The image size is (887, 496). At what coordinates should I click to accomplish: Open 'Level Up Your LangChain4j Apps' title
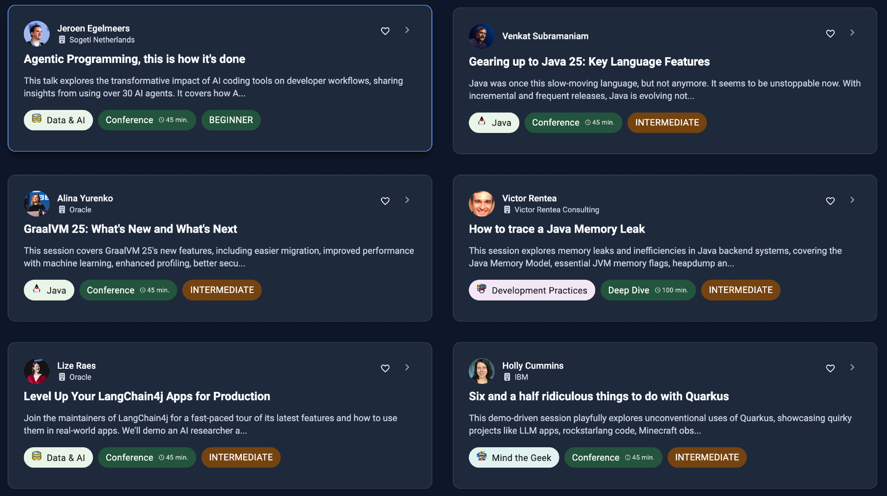pyautogui.click(x=147, y=396)
